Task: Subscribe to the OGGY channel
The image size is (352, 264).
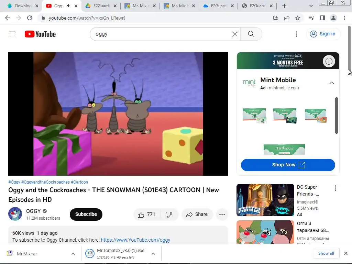Action: pos(86,214)
